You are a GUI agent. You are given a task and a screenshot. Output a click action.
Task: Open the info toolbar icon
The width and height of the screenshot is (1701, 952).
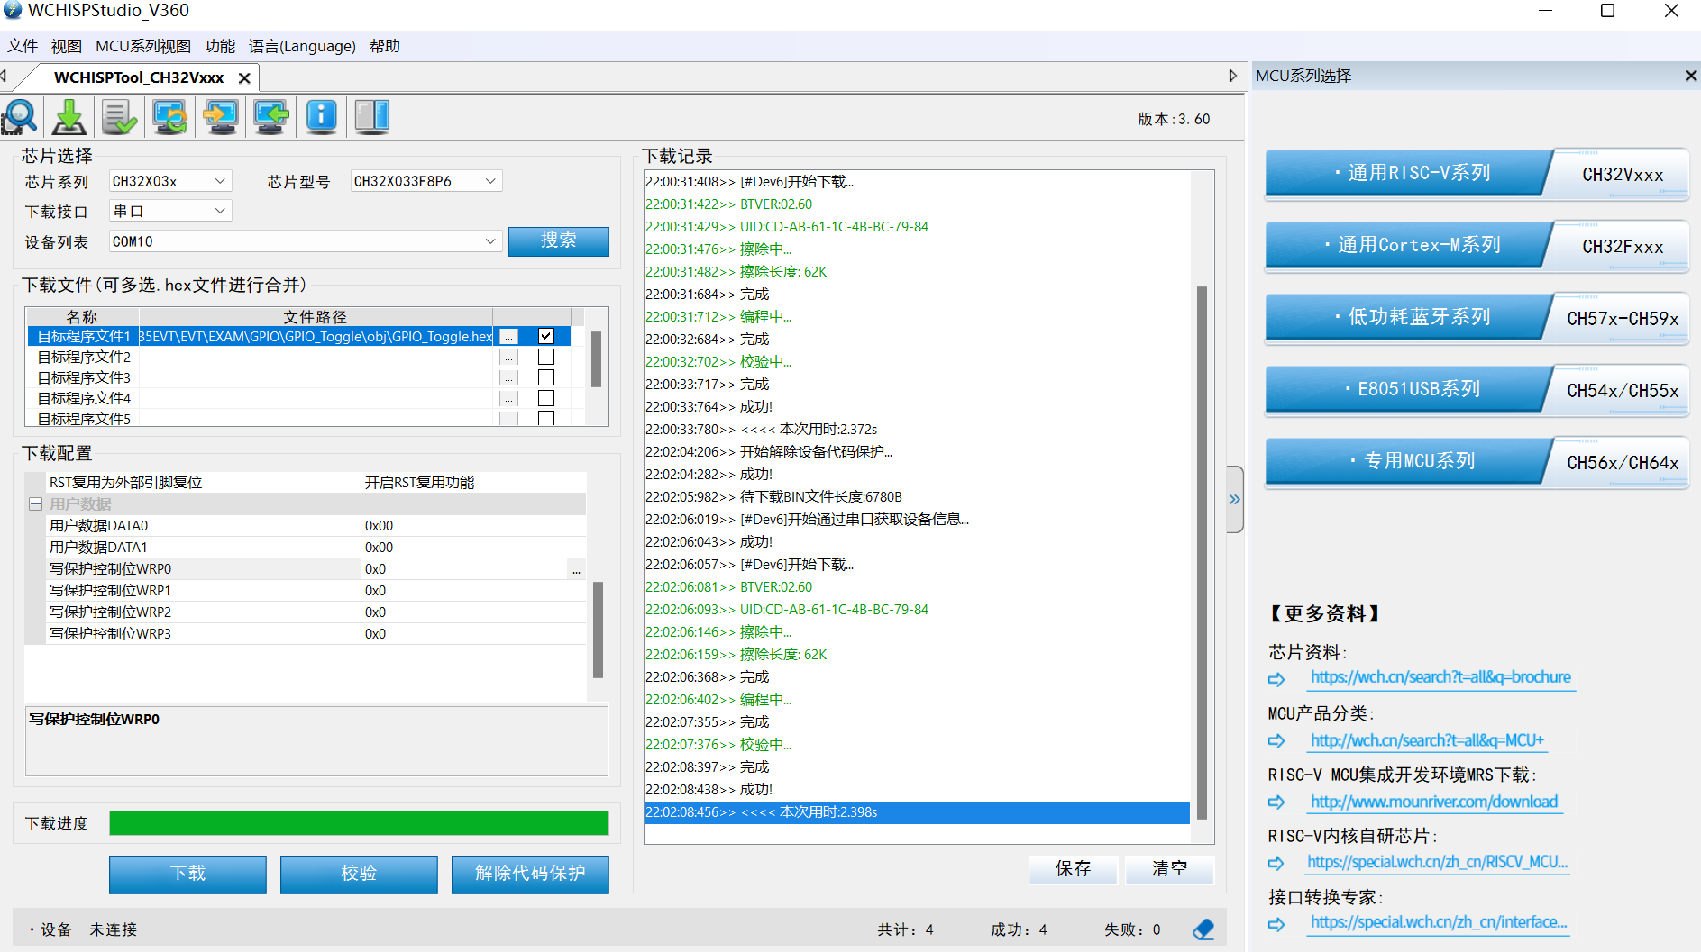tap(322, 116)
